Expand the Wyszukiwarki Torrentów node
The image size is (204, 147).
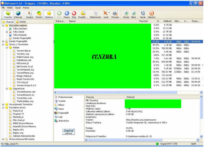point(3,104)
